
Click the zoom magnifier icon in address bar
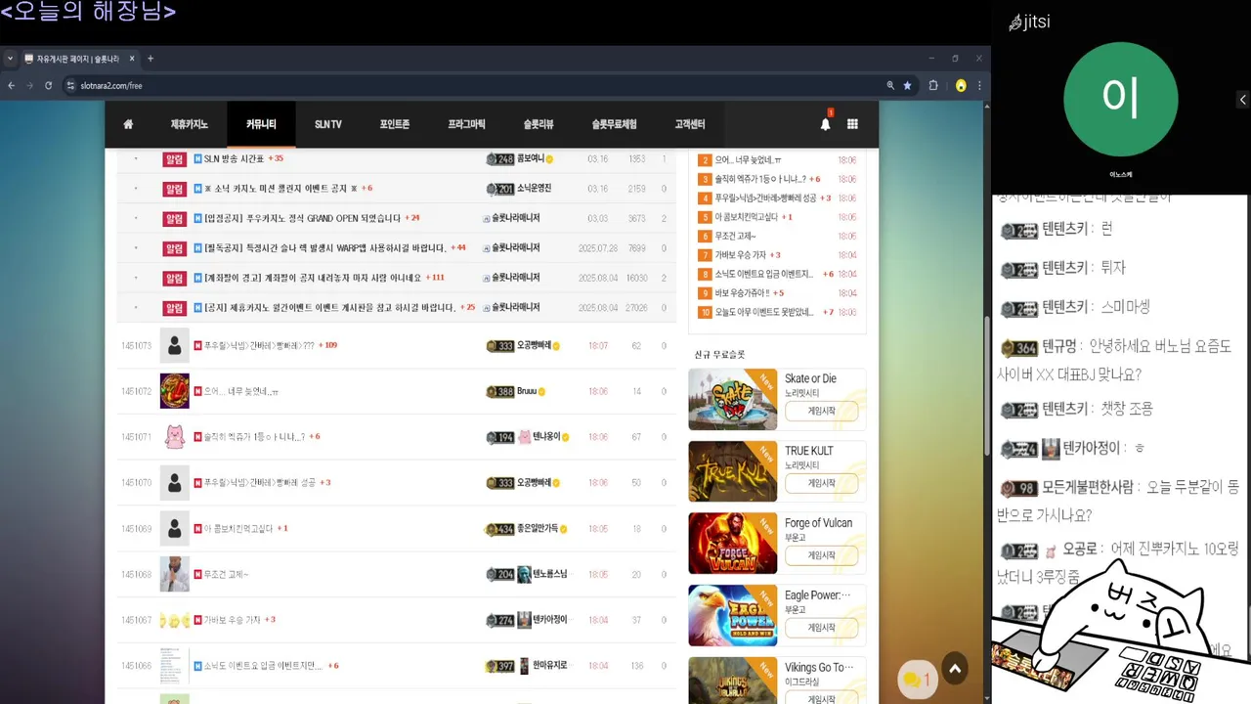(890, 86)
